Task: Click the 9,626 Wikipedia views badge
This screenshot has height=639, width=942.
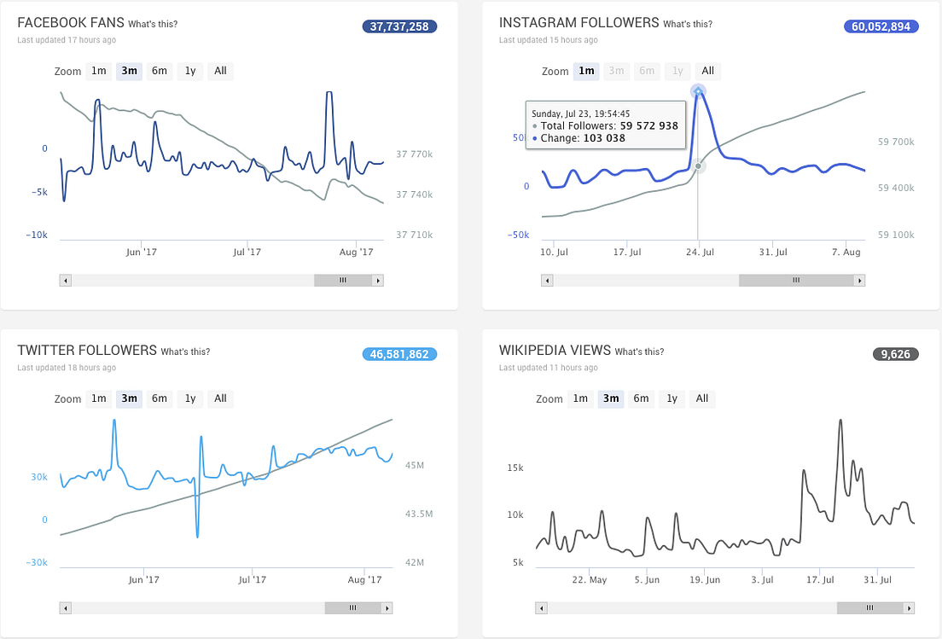Action: [x=895, y=353]
